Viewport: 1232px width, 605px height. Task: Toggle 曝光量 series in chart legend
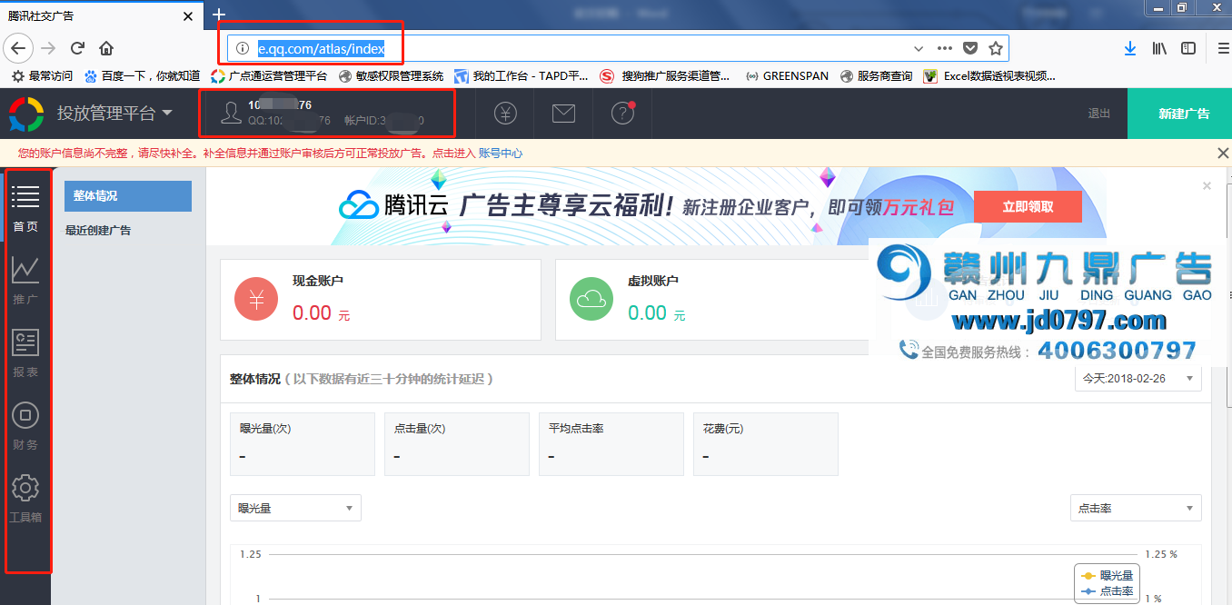coord(1107,575)
